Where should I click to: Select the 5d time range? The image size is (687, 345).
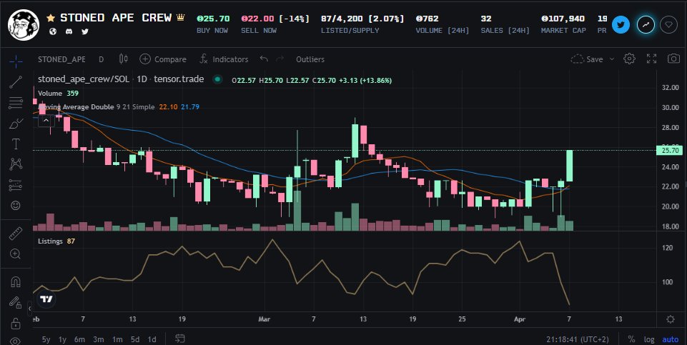tap(135, 339)
